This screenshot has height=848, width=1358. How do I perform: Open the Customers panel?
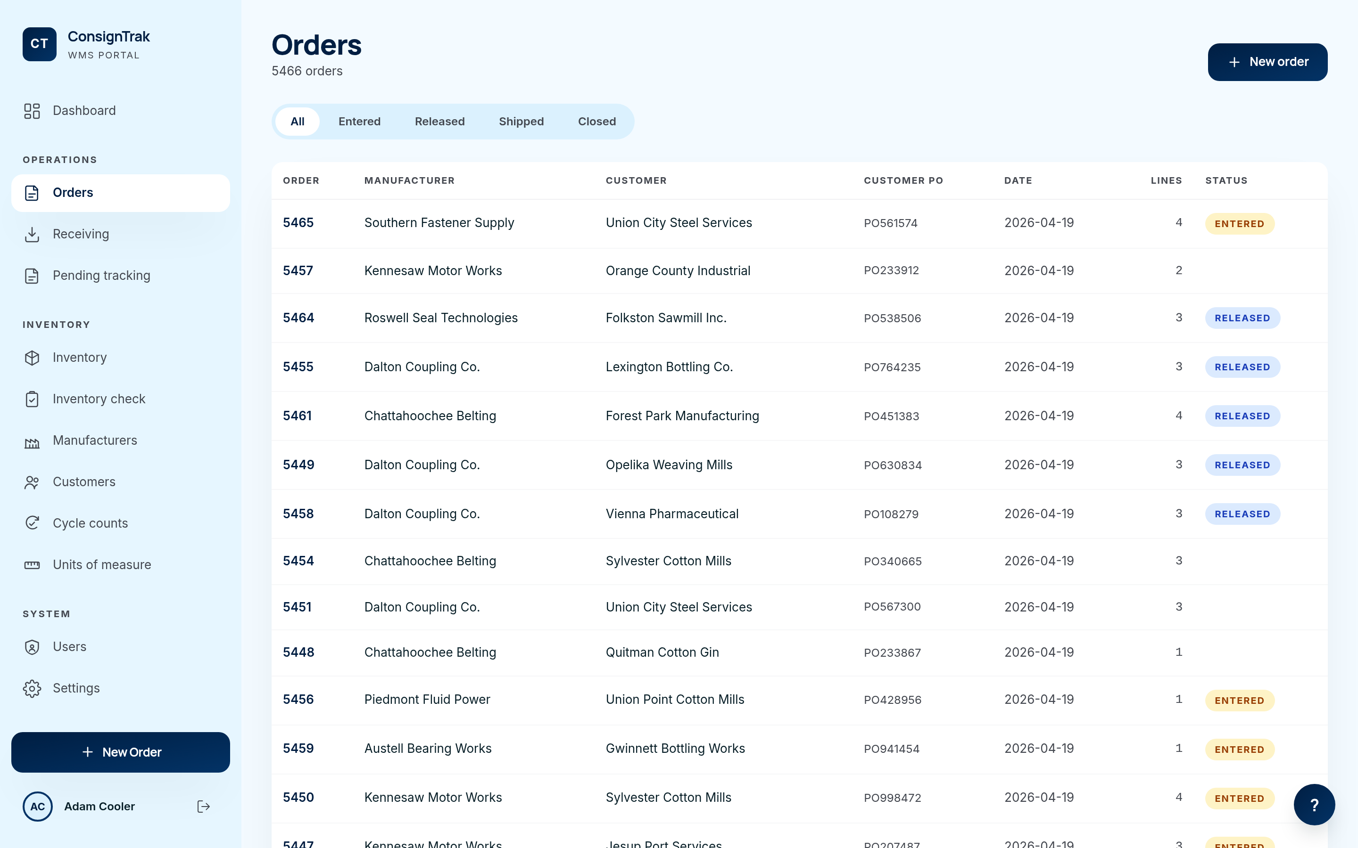tap(84, 482)
